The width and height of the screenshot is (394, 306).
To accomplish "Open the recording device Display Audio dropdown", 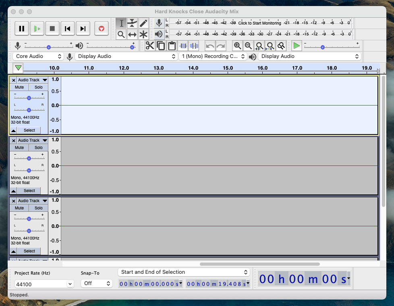I will pos(126,56).
